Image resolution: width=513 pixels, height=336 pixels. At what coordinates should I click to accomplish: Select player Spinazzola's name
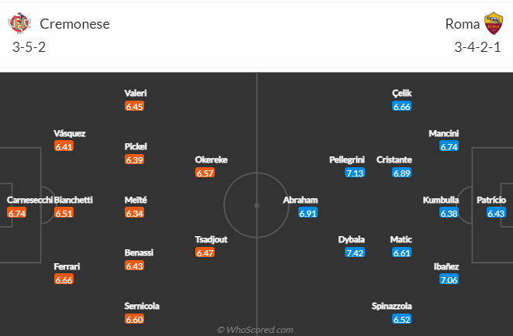[x=391, y=307]
